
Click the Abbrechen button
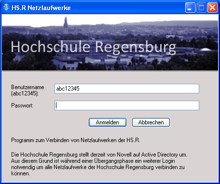[x=151, y=122]
